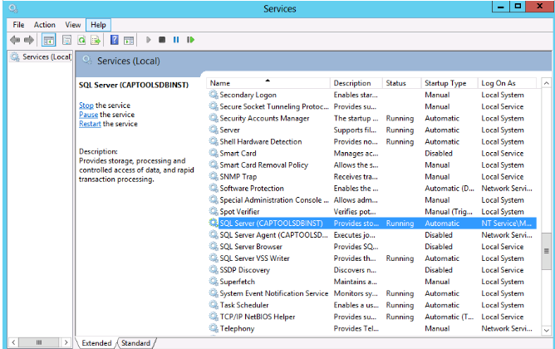Click right arrow of tree pane scrollbar

coord(66,342)
